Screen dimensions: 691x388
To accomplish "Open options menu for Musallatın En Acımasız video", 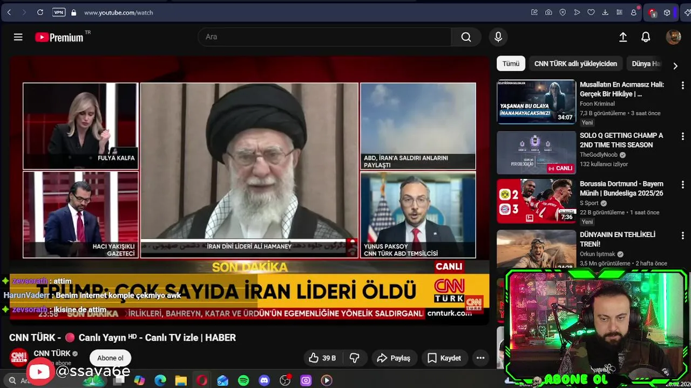I will click(x=682, y=85).
